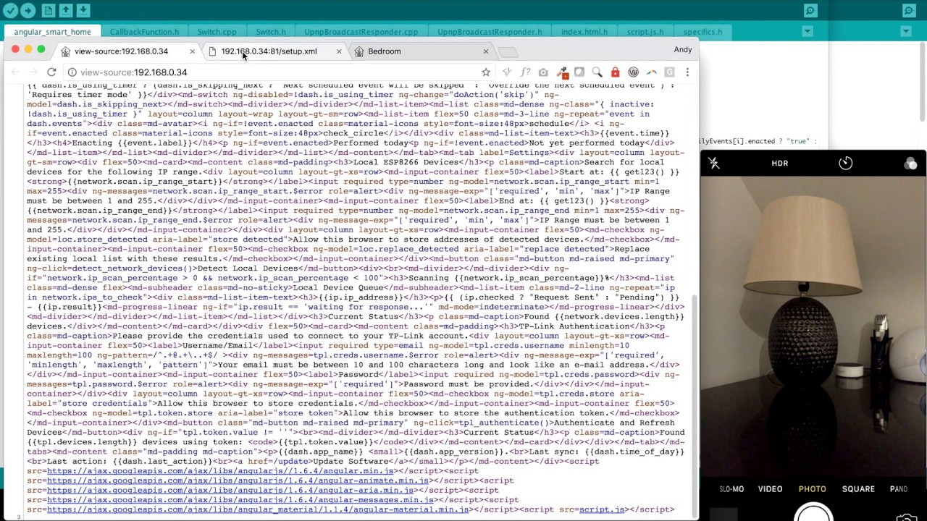Expand the tab dropdown in the far-right Arduino window
The image size is (927, 521).
(906, 31)
